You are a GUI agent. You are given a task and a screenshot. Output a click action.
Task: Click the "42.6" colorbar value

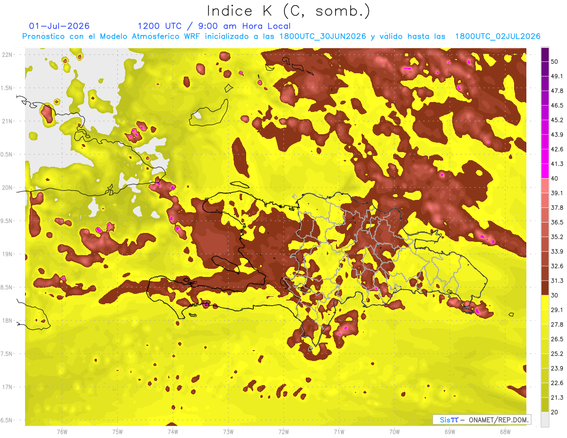tap(557, 149)
